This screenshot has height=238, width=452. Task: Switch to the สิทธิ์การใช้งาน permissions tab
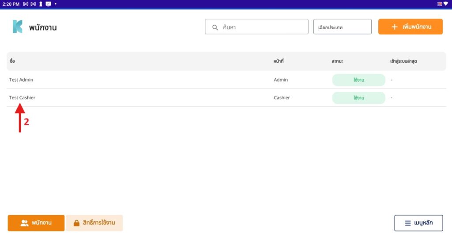[94, 223]
